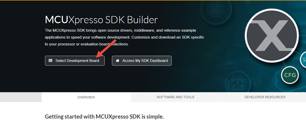Click the dark banner background below the buttons
Screen dimensions: 306x128
click(123, 80)
